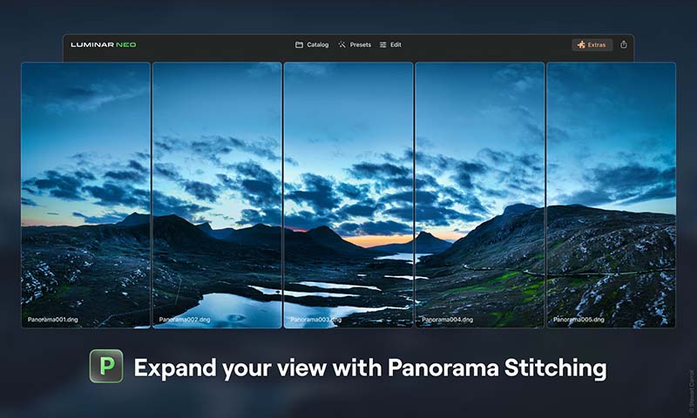The image size is (697, 418).
Task: Click the share/export icon in top bar
Action: coord(624,44)
